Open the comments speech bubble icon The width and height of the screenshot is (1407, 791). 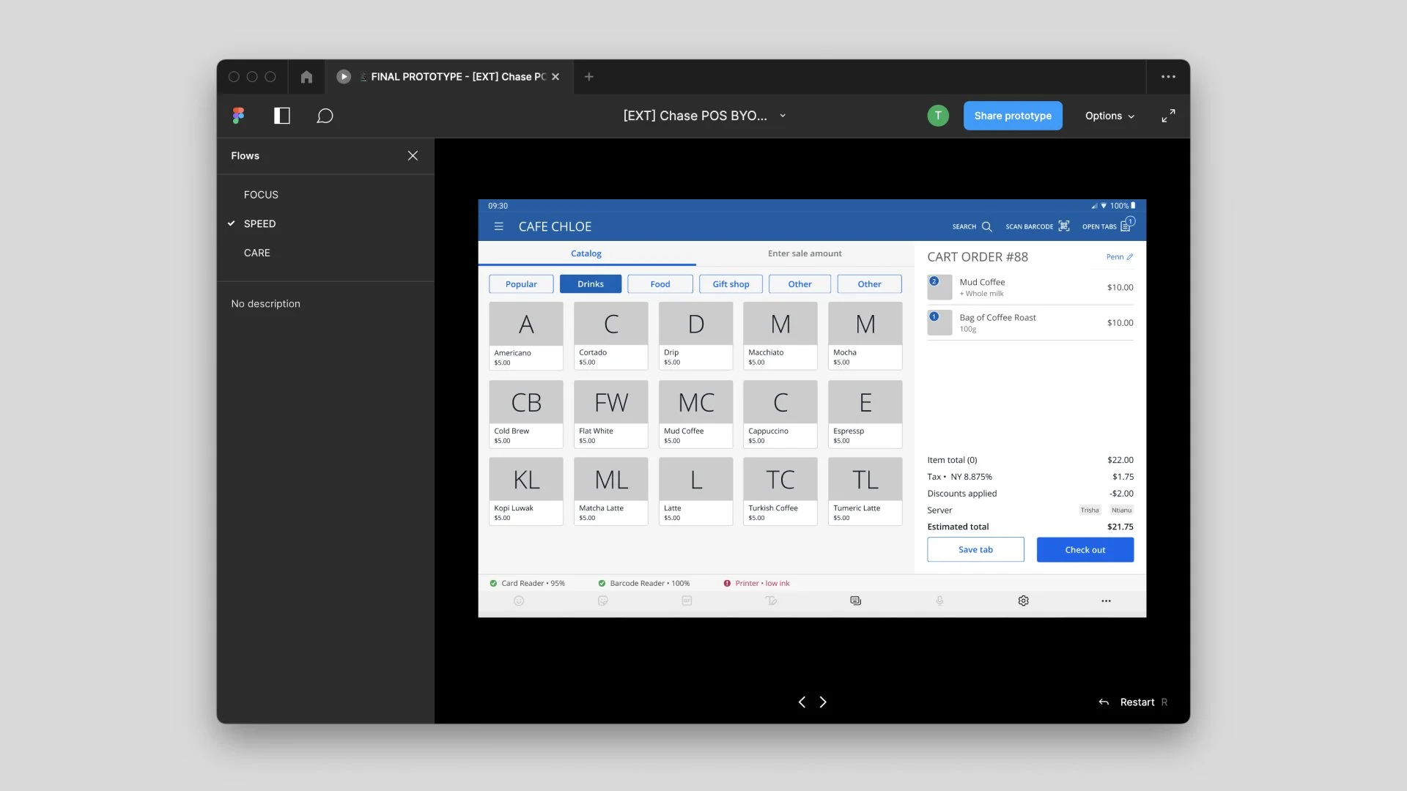tap(325, 116)
